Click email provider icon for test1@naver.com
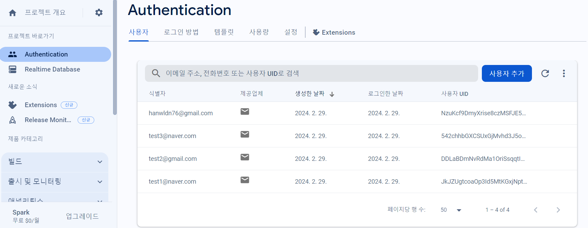This screenshot has width=588, height=228. 245,180
